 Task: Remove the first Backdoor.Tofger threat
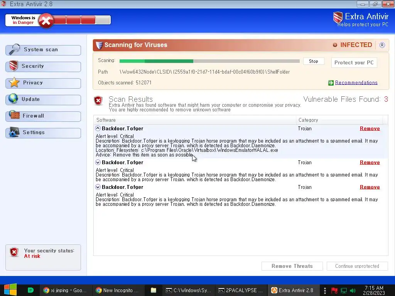[370, 129]
